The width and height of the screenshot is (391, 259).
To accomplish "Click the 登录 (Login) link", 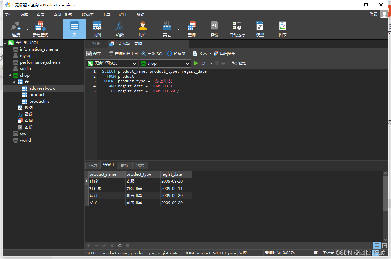I will pyautogui.click(x=374, y=14).
